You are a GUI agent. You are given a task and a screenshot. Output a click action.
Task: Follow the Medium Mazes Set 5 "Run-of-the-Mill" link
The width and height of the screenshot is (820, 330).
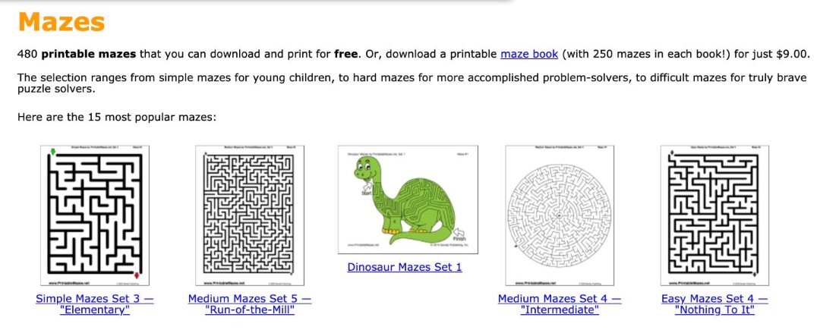(x=250, y=304)
